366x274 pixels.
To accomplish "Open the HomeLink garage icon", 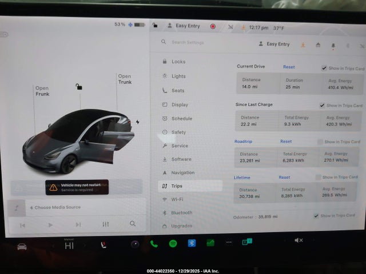I will 318,45.
